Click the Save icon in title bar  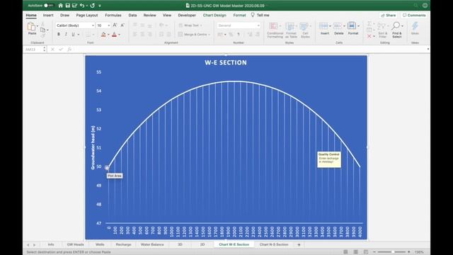[68, 6]
